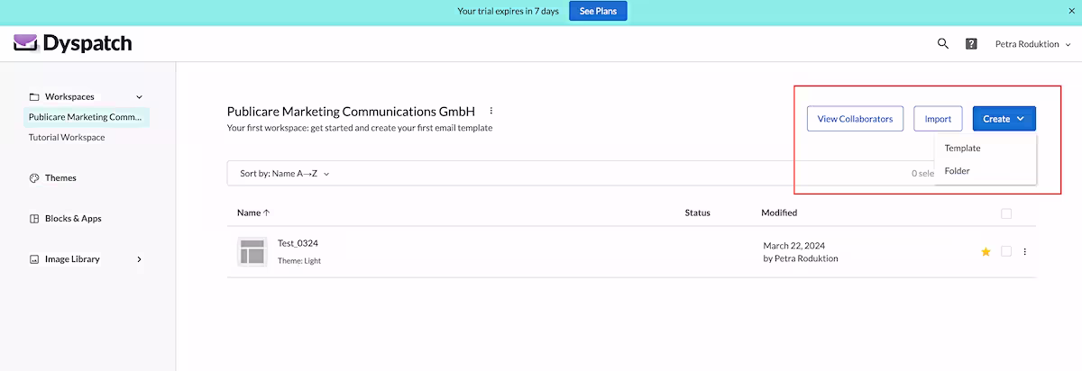This screenshot has width=1082, height=371.
Task: Click the Dyspatch logo
Action: pyautogui.click(x=73, y=42)
